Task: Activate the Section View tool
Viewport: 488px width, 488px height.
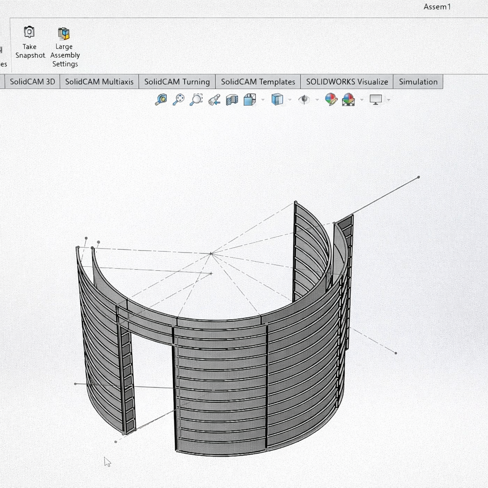Action: click(232, 99)
